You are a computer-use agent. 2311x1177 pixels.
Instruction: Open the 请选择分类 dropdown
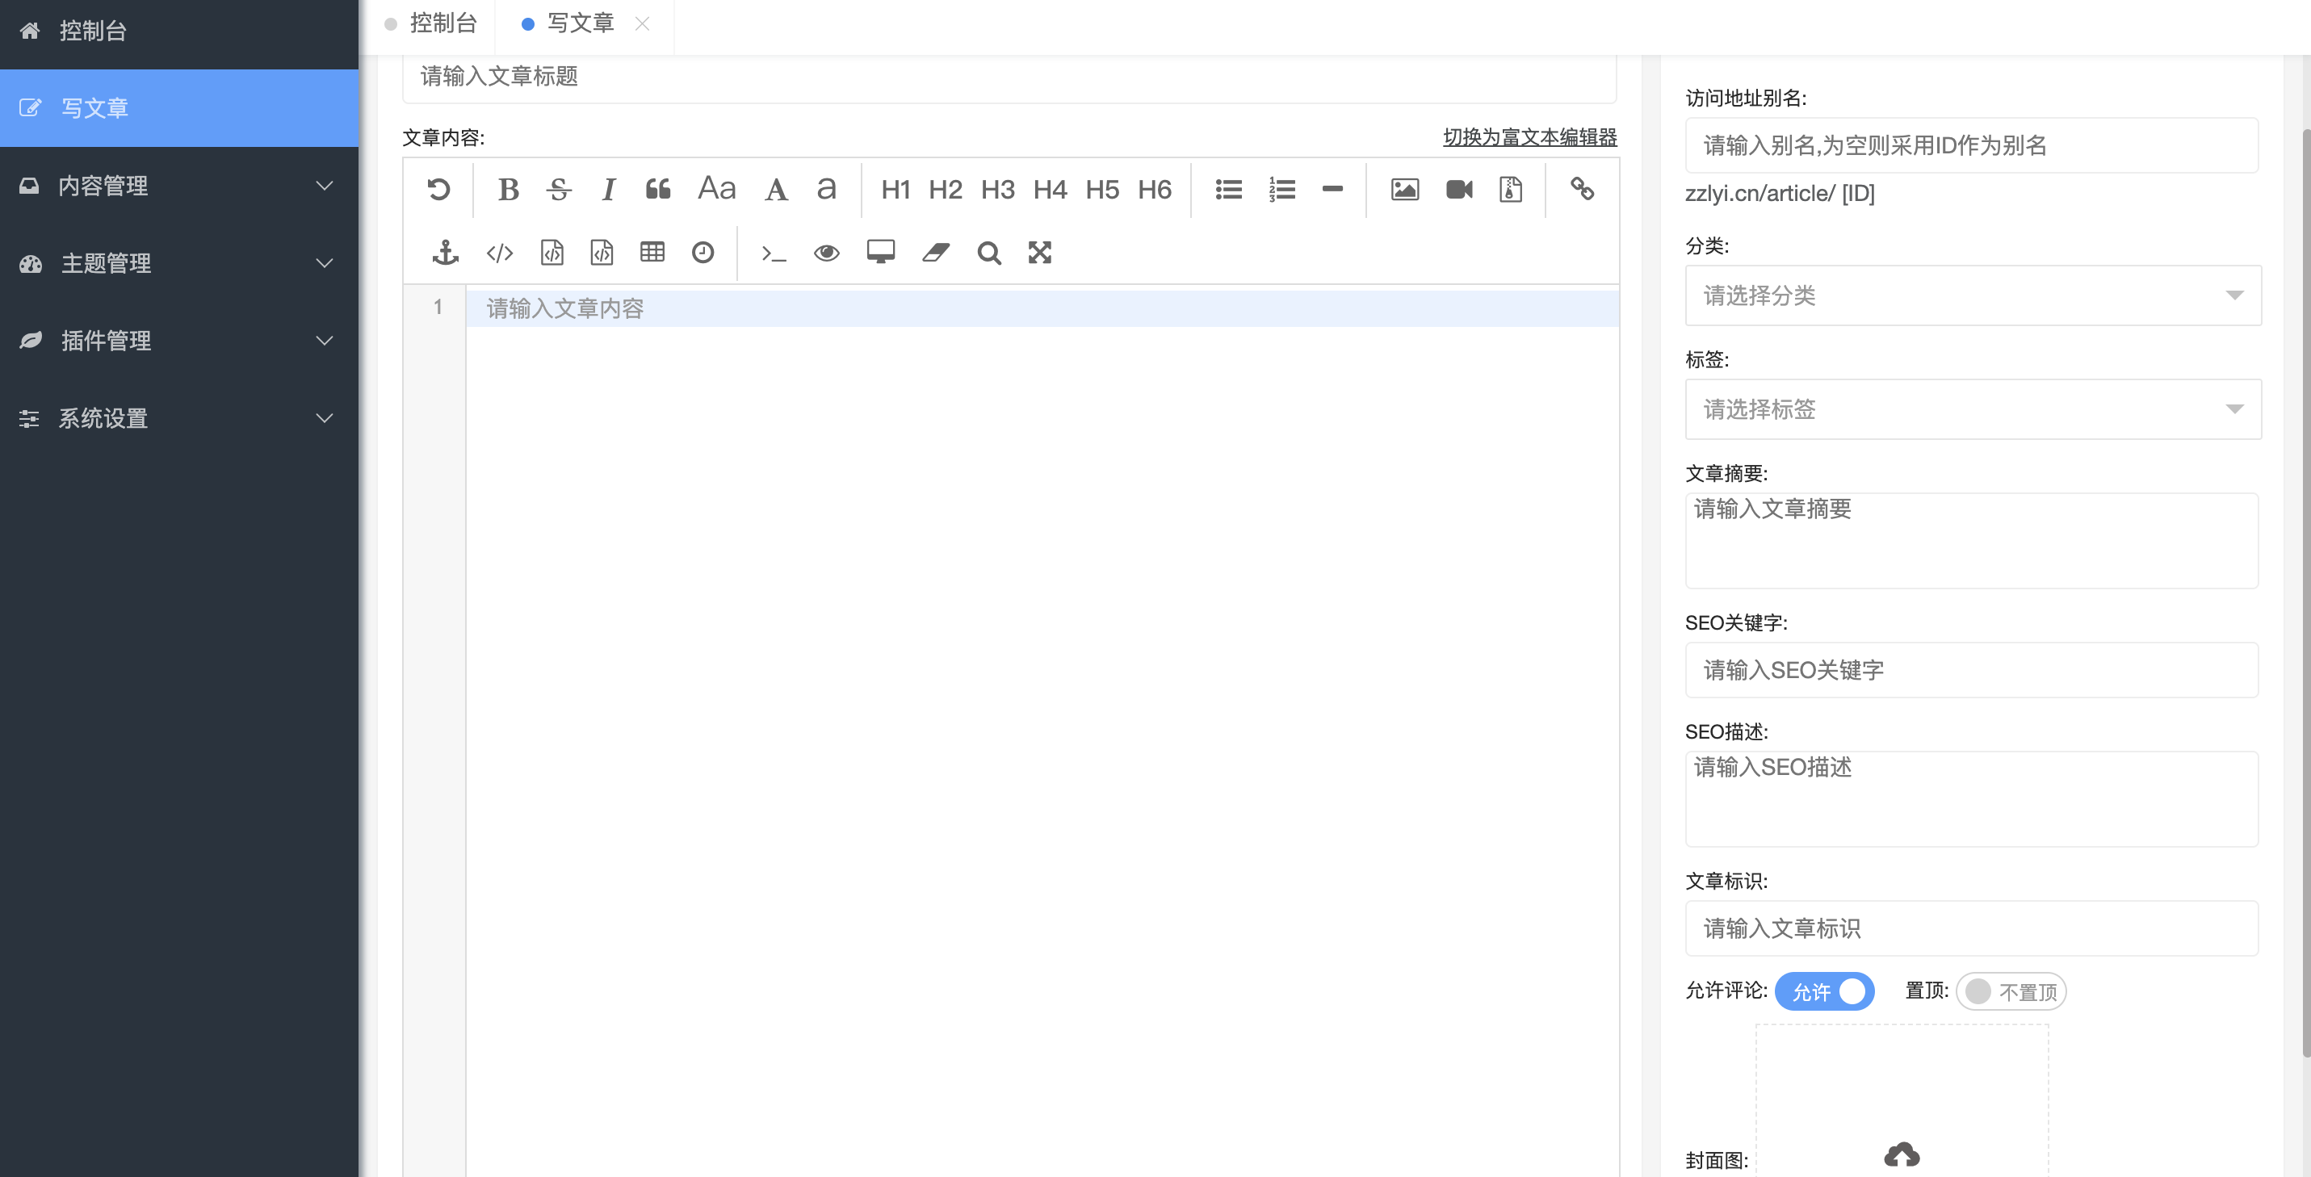click(x=1973, y=295)
